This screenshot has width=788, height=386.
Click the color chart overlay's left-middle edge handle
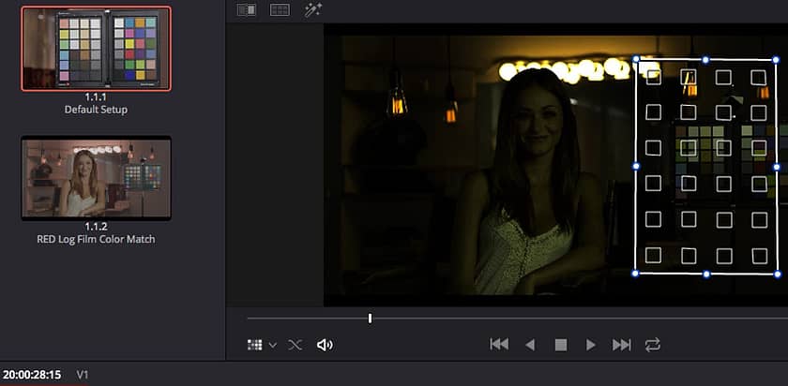(x=636, y=166)
